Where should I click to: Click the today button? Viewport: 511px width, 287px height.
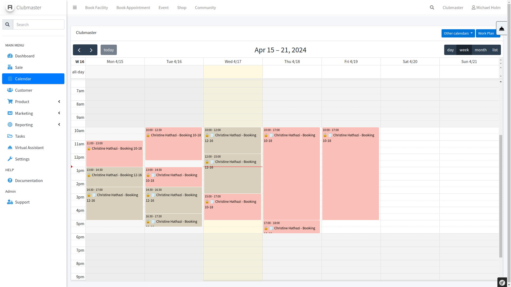109,50
